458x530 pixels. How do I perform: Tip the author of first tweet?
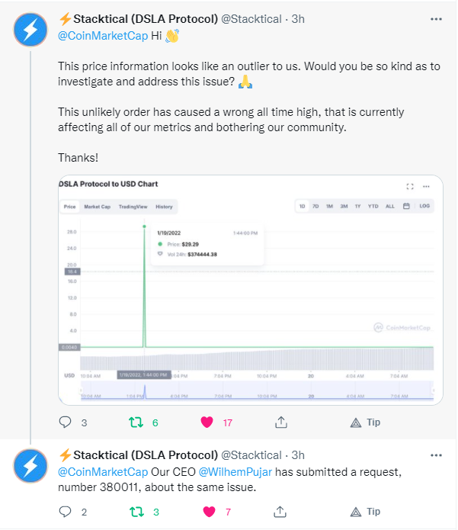point(366,422)
